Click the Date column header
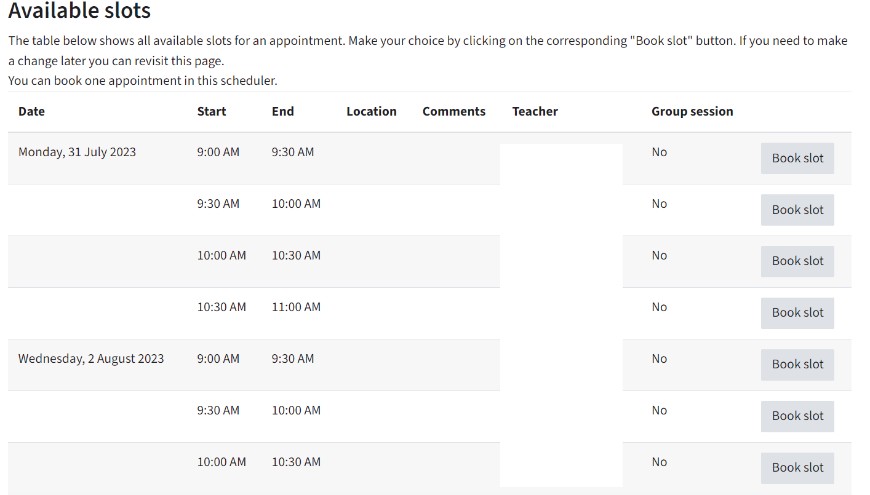870x495 pixels. (31, 111)
